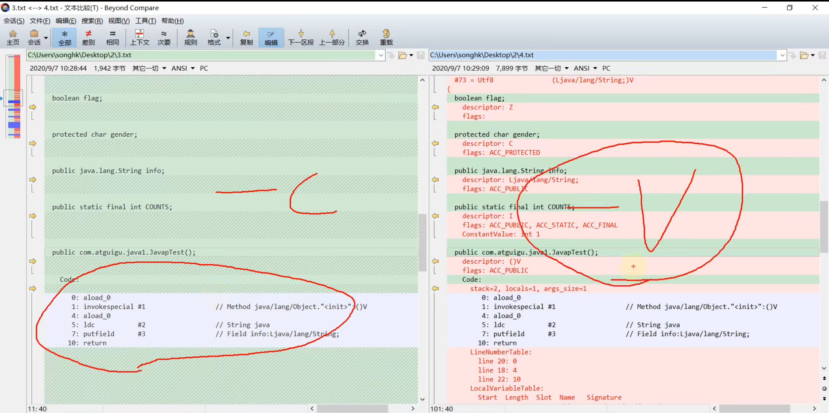Click right pane previous difference double-arrow

pyautogui.click(x=824, y=378)
